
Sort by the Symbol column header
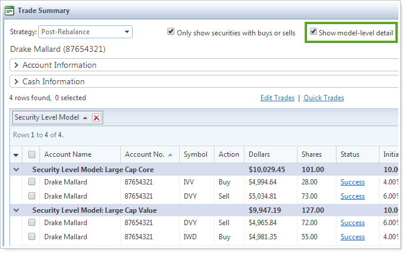(196, 154)
